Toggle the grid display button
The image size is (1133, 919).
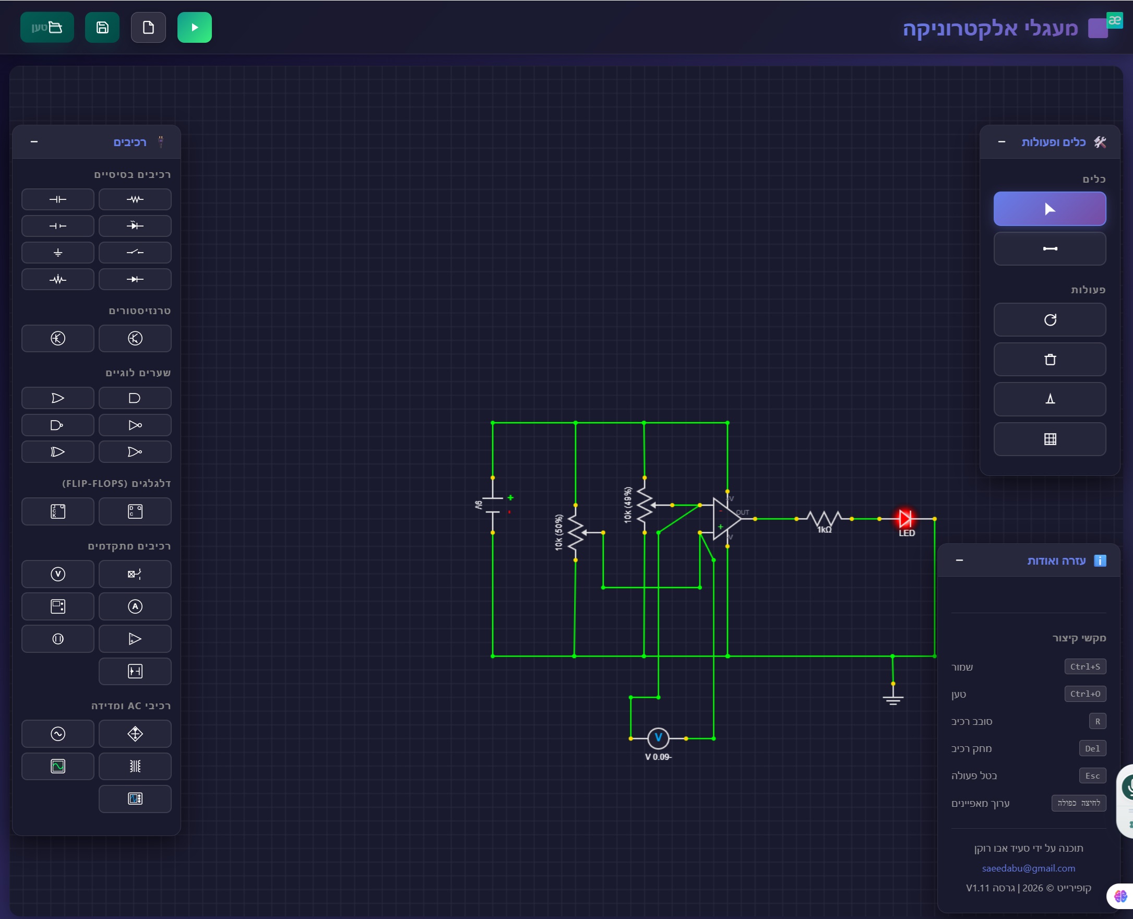tap(1049, 439)
